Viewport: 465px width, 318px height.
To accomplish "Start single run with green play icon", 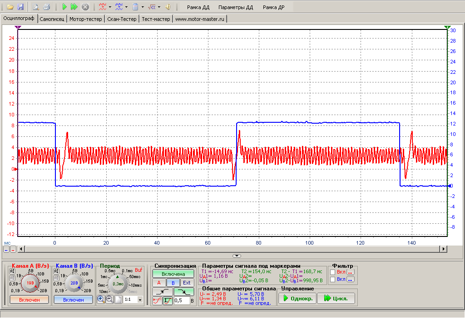I will [64, 7].
